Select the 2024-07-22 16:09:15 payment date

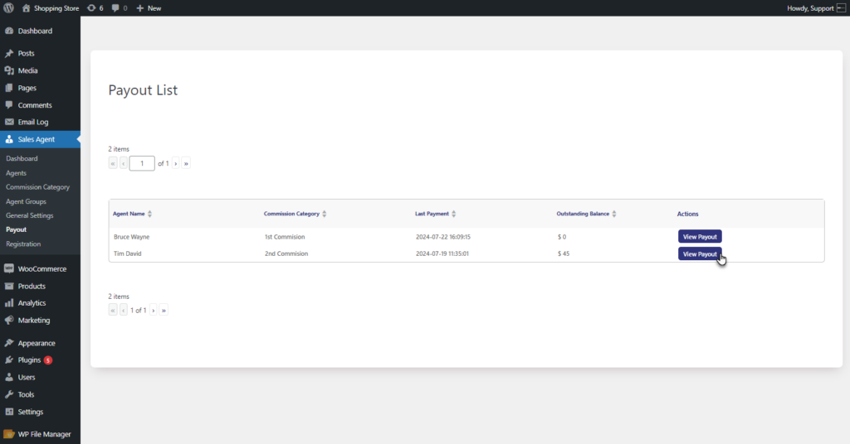(443, 237)
